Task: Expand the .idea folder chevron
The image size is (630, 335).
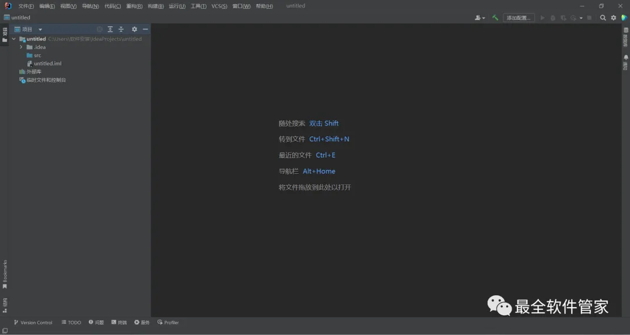Action: (22, 47)
